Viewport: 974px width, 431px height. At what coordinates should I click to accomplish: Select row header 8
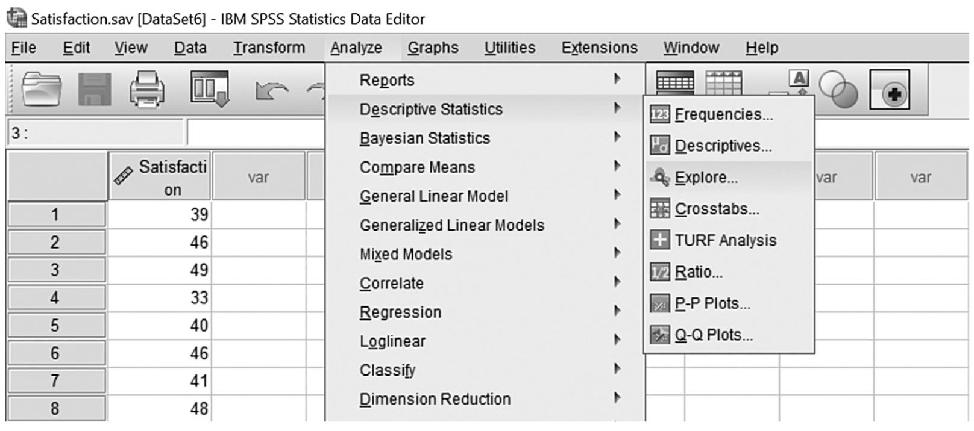(x=56, y=408)
